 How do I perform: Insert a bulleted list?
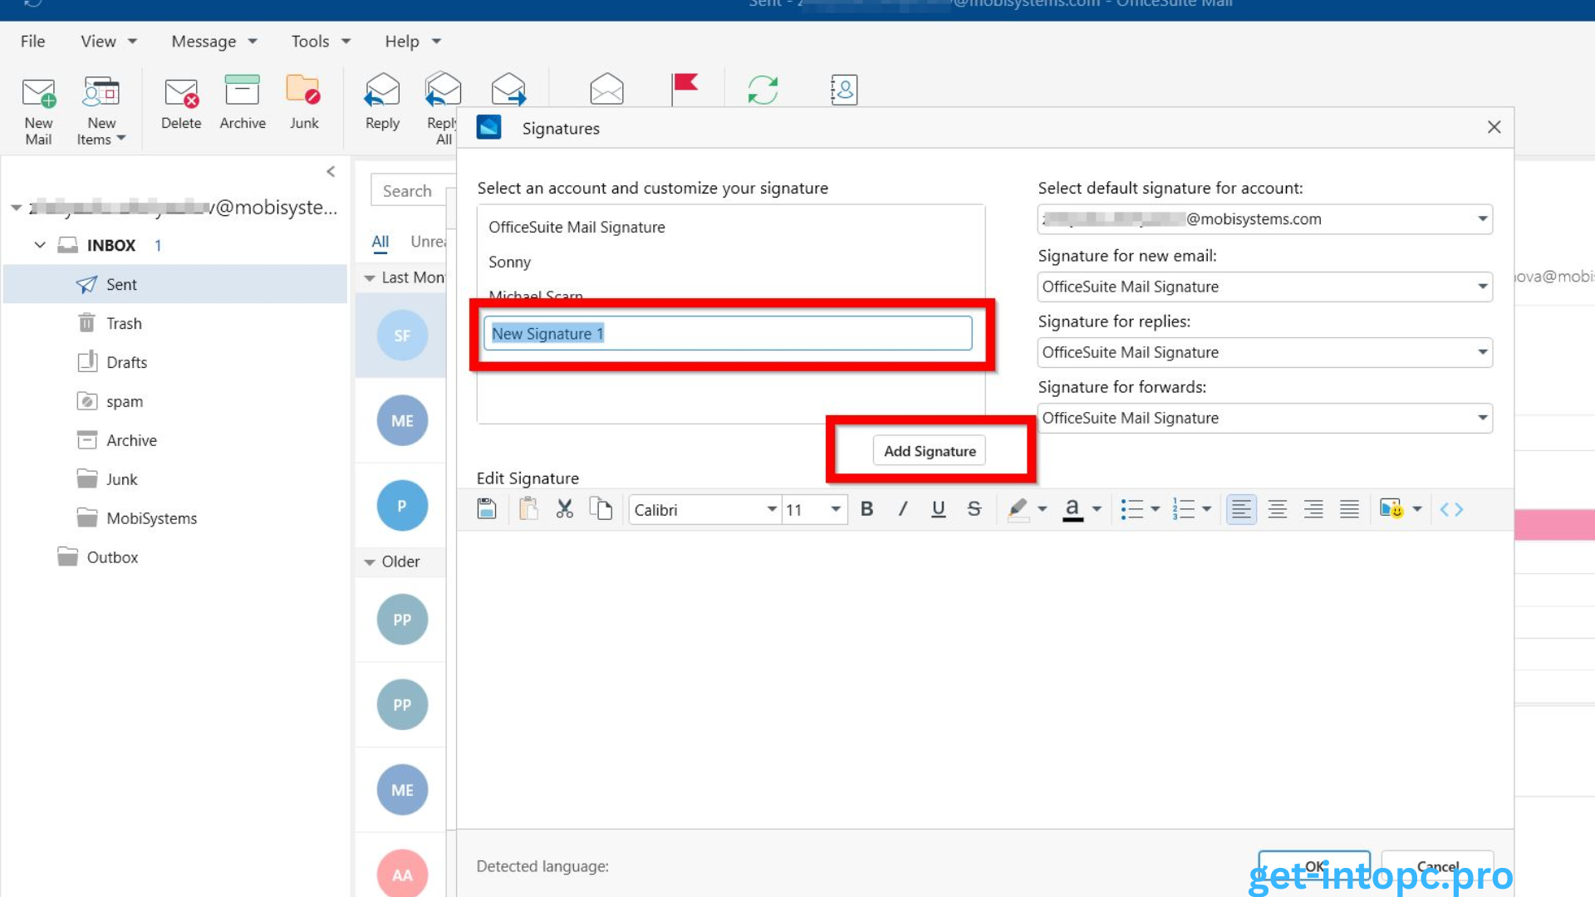(1131, 509)
